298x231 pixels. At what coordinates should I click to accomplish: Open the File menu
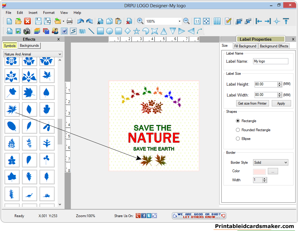pos(8,13)
